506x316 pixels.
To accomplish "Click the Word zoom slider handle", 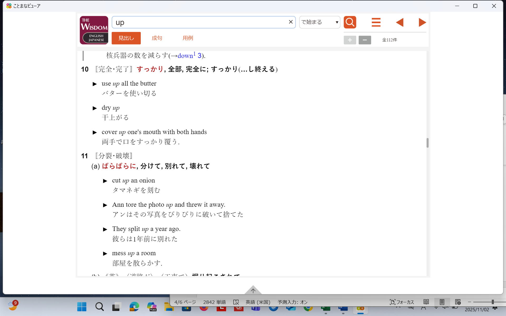I will [x=493, y=302].
